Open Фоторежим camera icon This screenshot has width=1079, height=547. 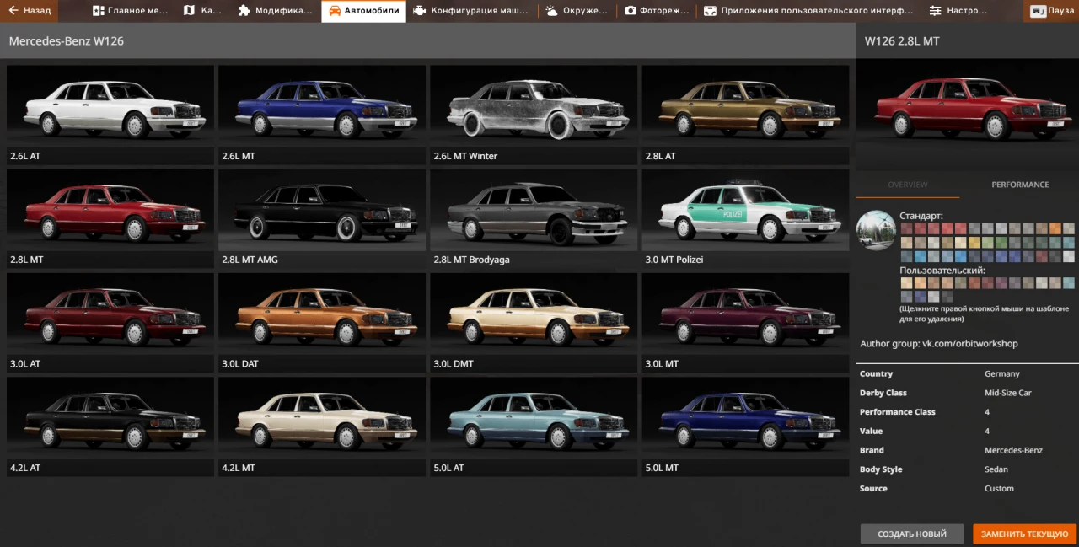(x=632, y=11)
